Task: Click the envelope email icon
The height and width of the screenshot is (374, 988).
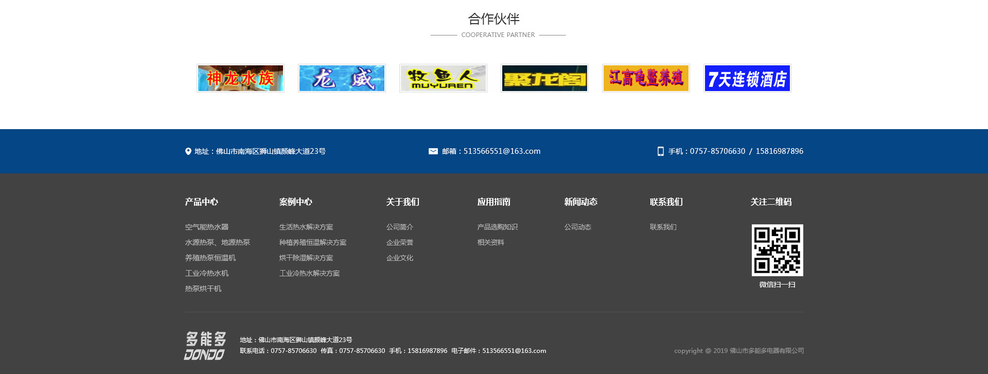Action: coord(433,151)
